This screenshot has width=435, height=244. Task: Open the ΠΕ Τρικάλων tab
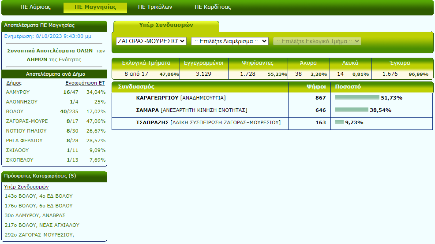click(155, 7)
